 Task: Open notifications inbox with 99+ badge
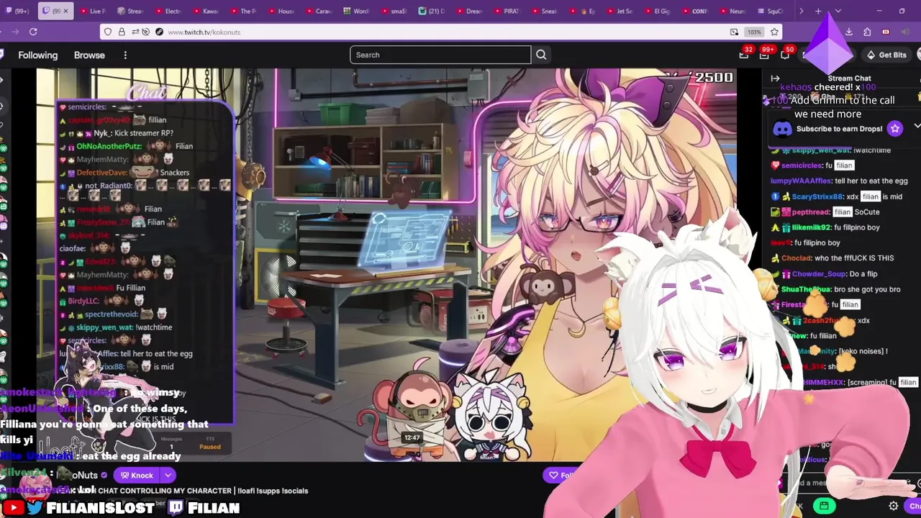point(764,55)
